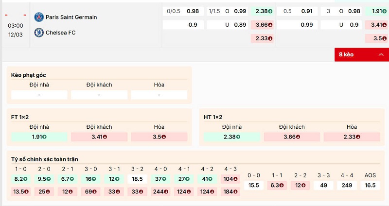Viewport: 389px width, 206px height.
Task: Click the corner kick Đội nhà empty odds cell
Action: click(39, 95)
